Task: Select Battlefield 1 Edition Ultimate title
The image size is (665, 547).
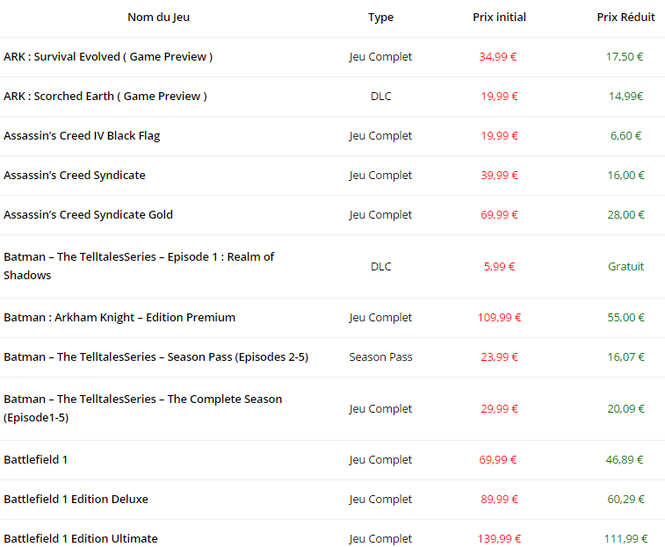Action: (81, 539)
